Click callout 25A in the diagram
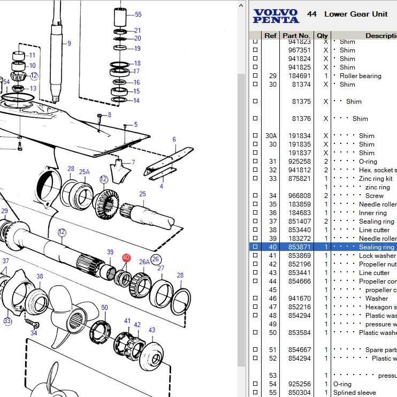Screen dimensions: 397x397 pyautogui.click(x=85, y=172)
